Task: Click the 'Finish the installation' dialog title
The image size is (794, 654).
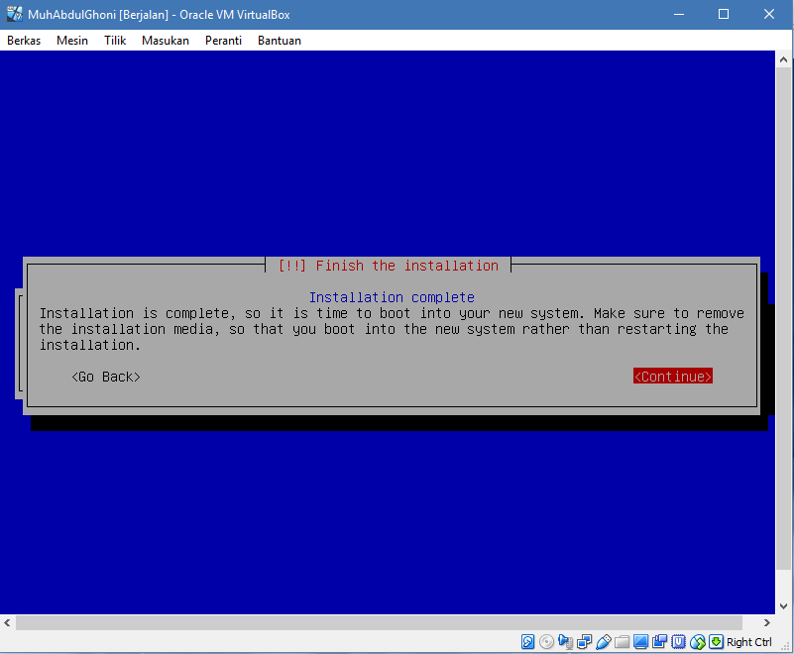Action: (389, 266)
